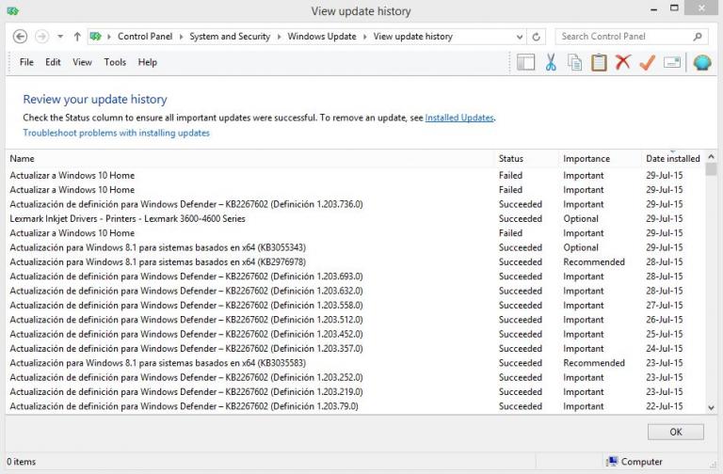Open the View menu

pos(82,62)
